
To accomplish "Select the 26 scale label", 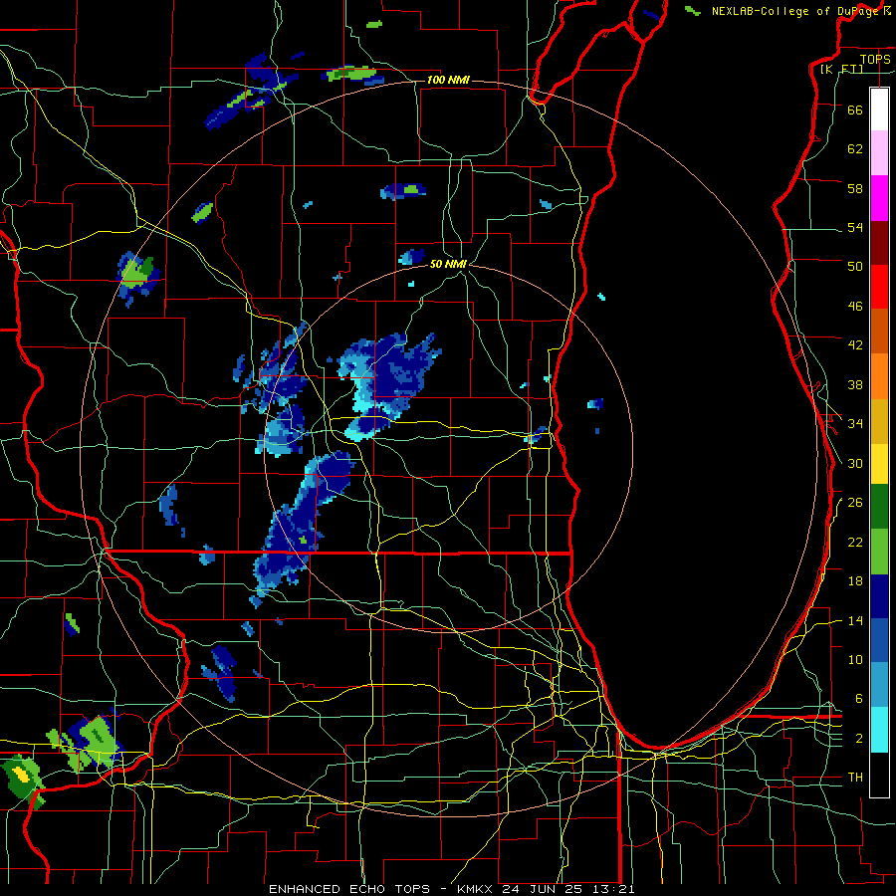I will (x=855, y=503).
